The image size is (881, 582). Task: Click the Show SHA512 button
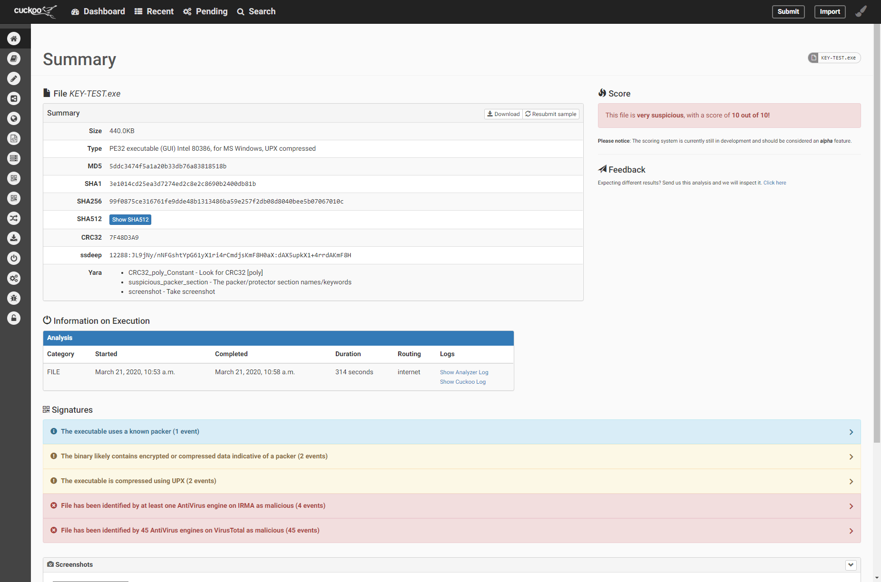click(x=130, y=220)
